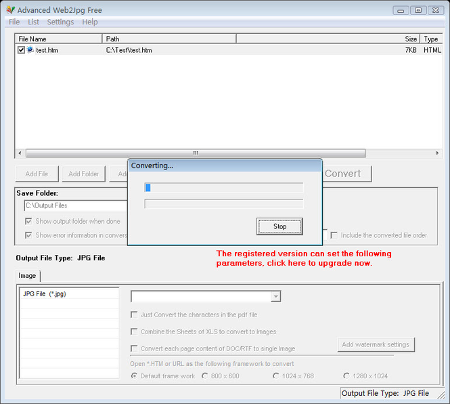Open the Help menu
Image resolution: width=450 pixels, height=404 pixels.
[x=90, y=22]
